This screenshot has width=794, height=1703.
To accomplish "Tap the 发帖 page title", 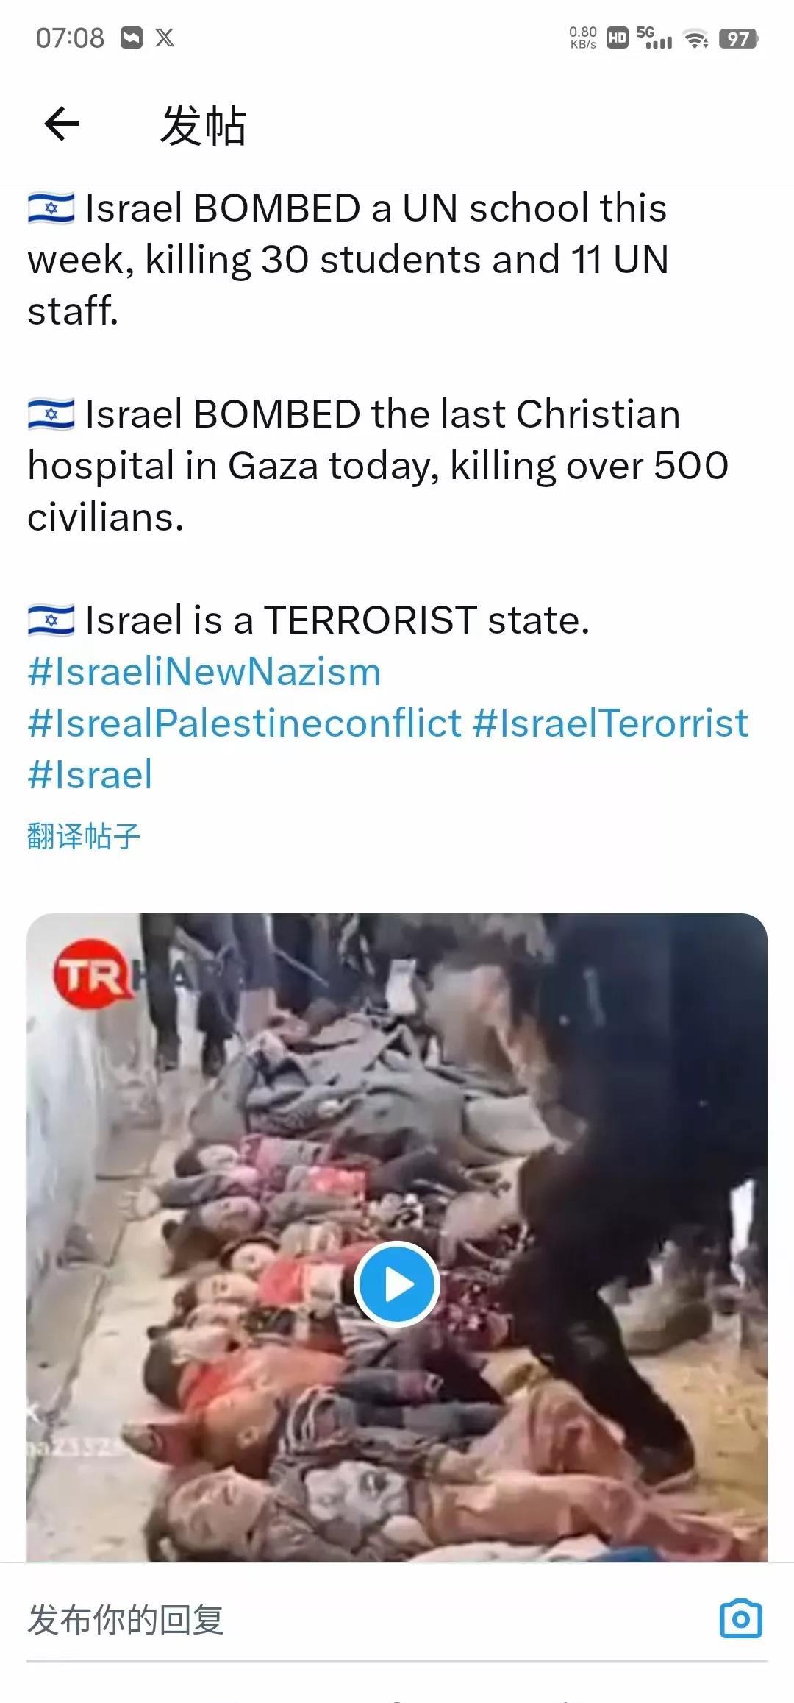I will click(203, 124).
